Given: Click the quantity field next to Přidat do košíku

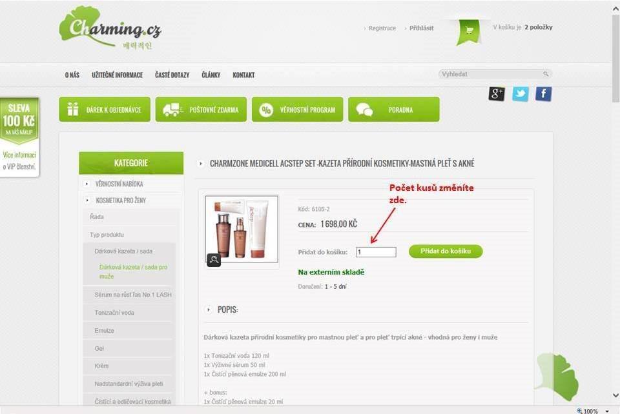Looking at the screenshot, I should pyautogui.click(x=376, y=251).
